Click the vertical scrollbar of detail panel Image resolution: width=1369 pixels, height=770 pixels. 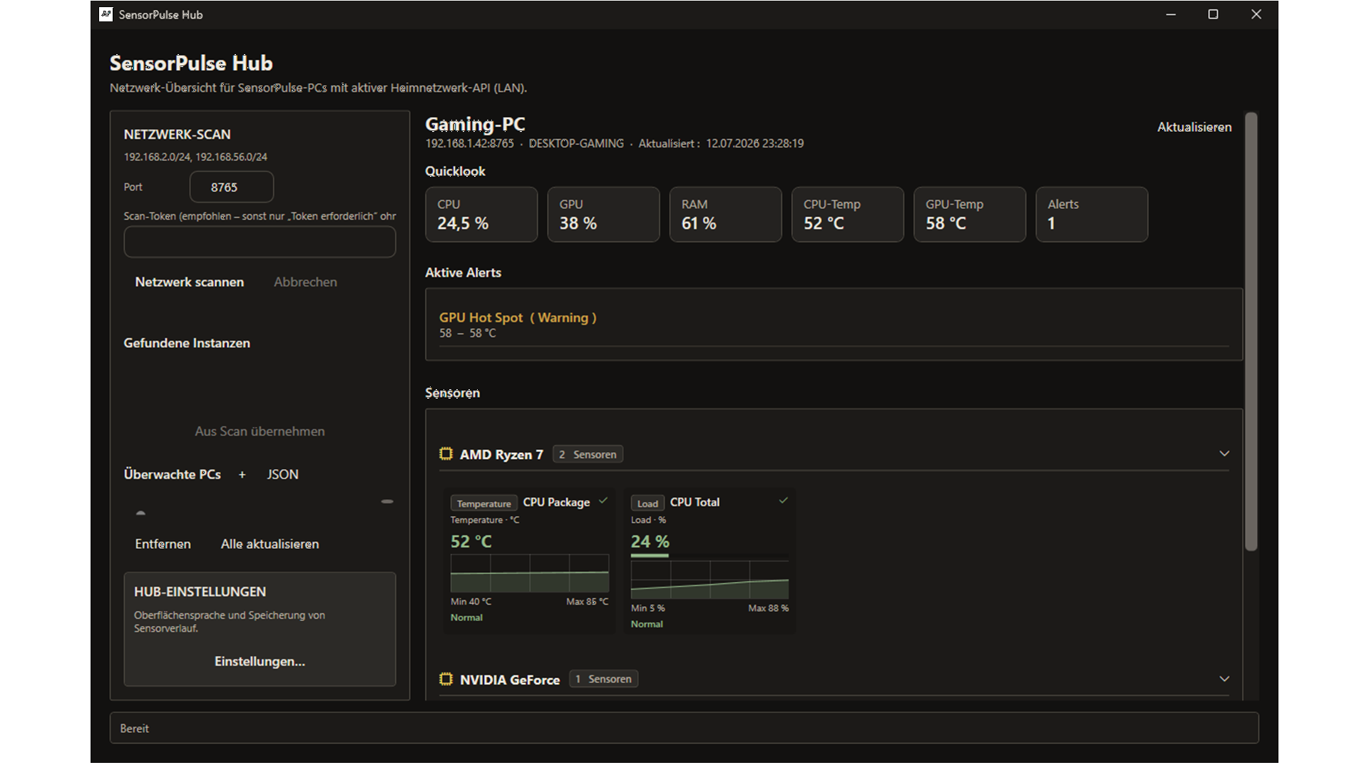[x=1251, y=332]
